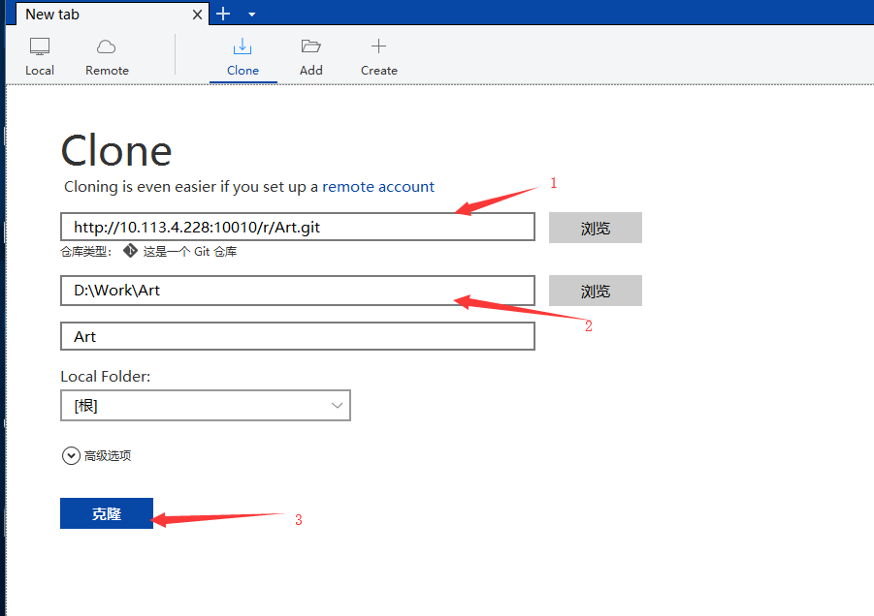The width and height of the screenshot is (874, 616).
Task: Follow the remote account link
Action: point(378,186)
